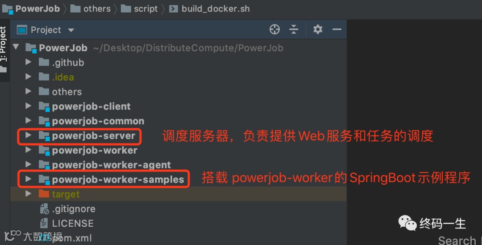Open the Project panel settings gear
Viewport: 482px width, 245px height.
click(318, 29)
